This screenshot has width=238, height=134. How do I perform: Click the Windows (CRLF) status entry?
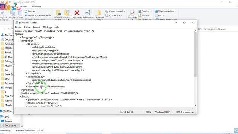click(x=163, y=112)
